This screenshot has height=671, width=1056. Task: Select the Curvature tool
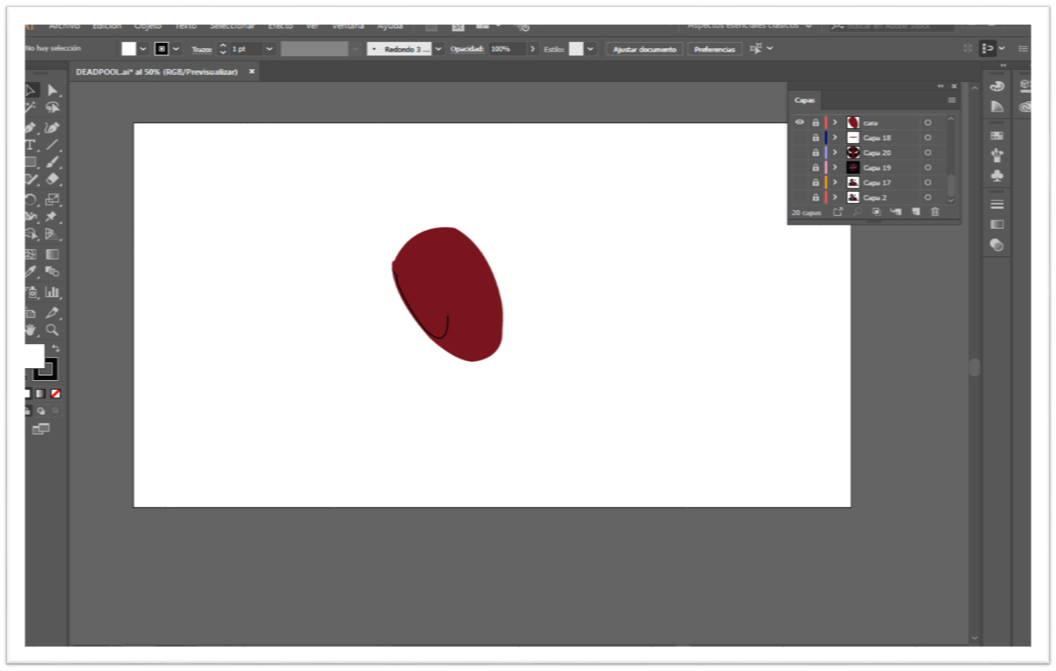[52, 128]
